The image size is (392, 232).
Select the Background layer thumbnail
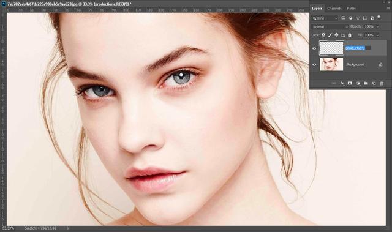331,64
